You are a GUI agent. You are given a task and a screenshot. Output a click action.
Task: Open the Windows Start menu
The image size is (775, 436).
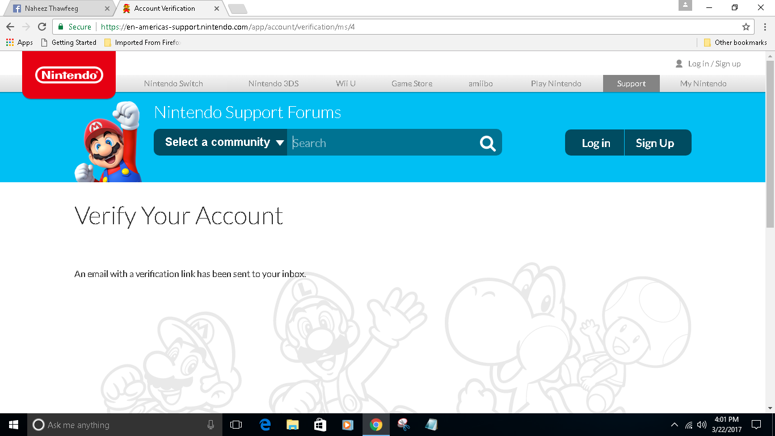pos(14,425)
